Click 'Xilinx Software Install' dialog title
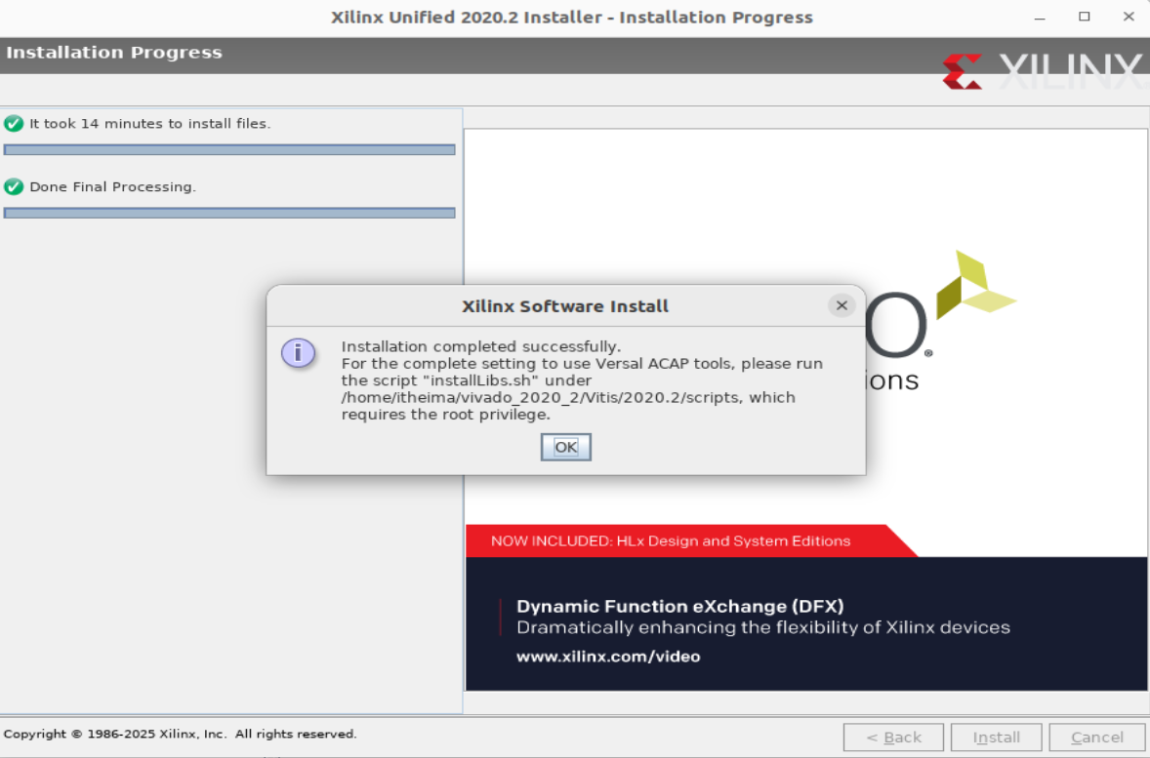Screen dimensions: 1150x758 [x=564, y=306]
